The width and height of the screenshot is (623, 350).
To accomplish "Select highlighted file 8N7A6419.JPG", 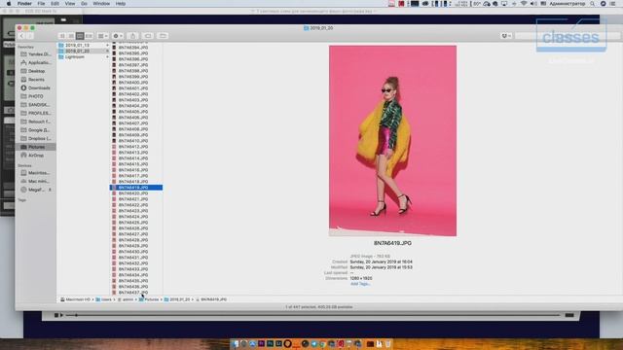I will (136, 188).
